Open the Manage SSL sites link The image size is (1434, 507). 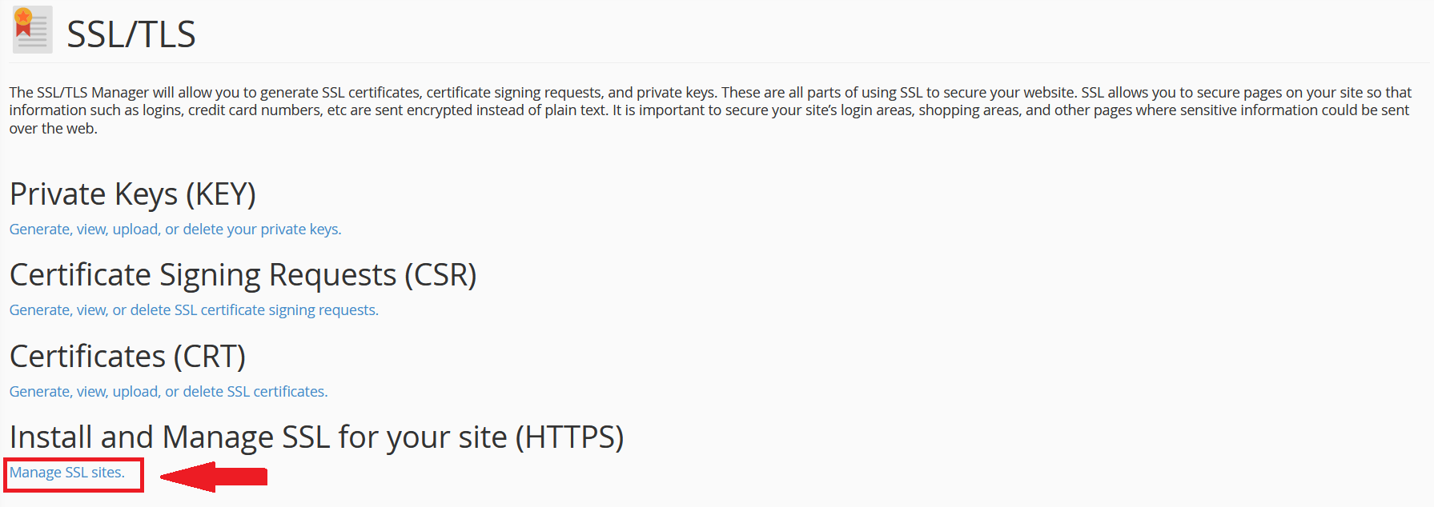(x=67, y=473)
